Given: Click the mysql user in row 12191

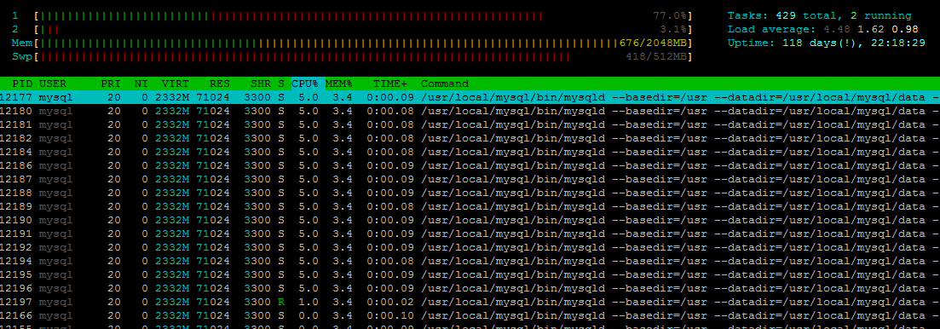Looking at the screenshot, I should point(55,234).
